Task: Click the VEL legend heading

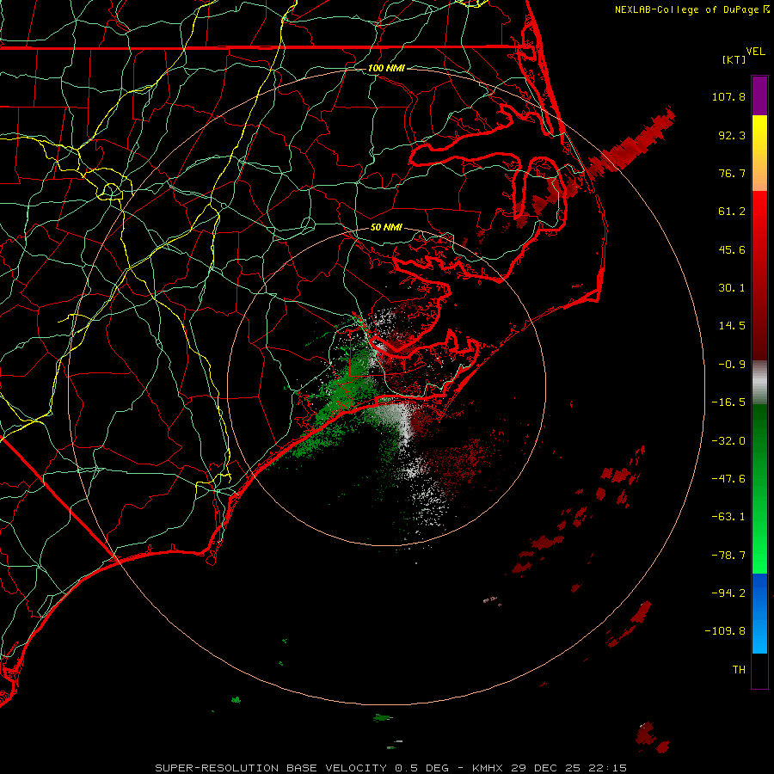Action: click(x=755, y=52)
